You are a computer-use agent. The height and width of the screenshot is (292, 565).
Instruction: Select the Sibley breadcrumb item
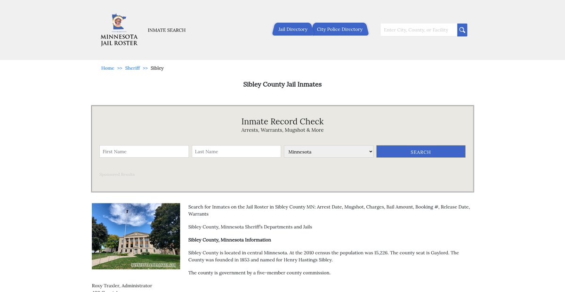[157, 68]
